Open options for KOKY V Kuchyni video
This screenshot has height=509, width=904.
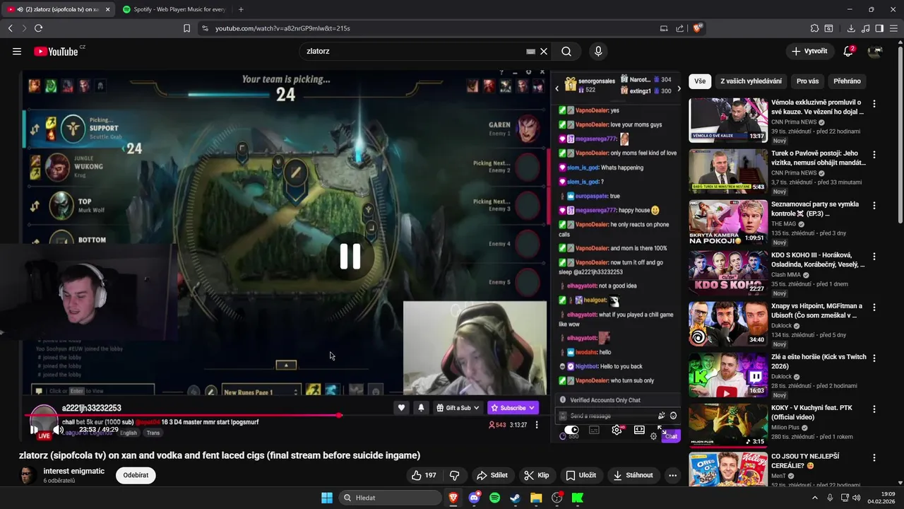[874, 409]
